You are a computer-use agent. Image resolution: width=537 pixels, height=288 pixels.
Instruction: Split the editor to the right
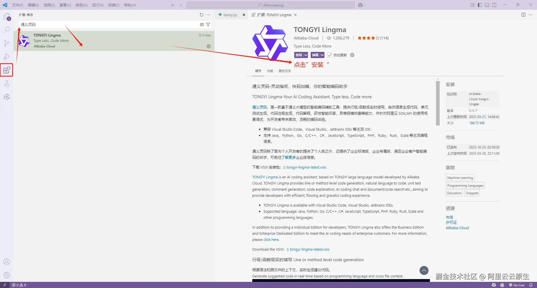[523, 15]
